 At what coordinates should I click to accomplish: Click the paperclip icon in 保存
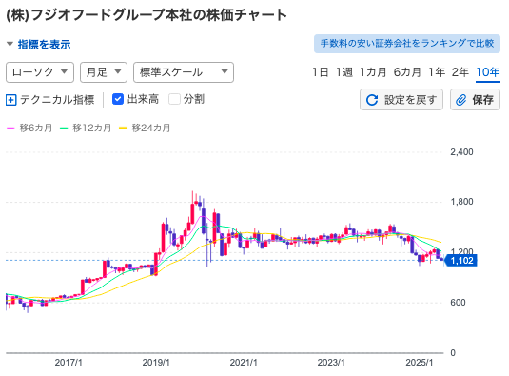coord(461,100)
